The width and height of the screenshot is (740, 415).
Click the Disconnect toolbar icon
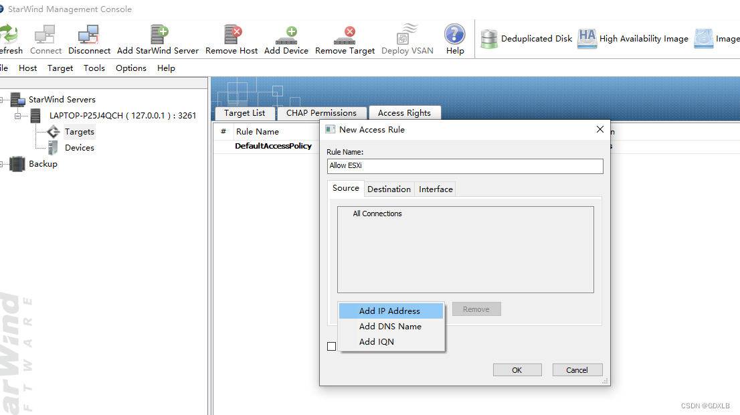pos(89,34)
